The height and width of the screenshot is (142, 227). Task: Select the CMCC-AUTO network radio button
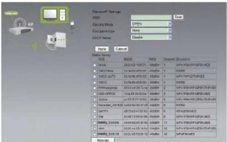point(94,77)
